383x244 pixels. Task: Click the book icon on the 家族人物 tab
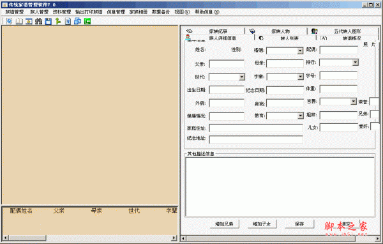[x=252, y=31]
